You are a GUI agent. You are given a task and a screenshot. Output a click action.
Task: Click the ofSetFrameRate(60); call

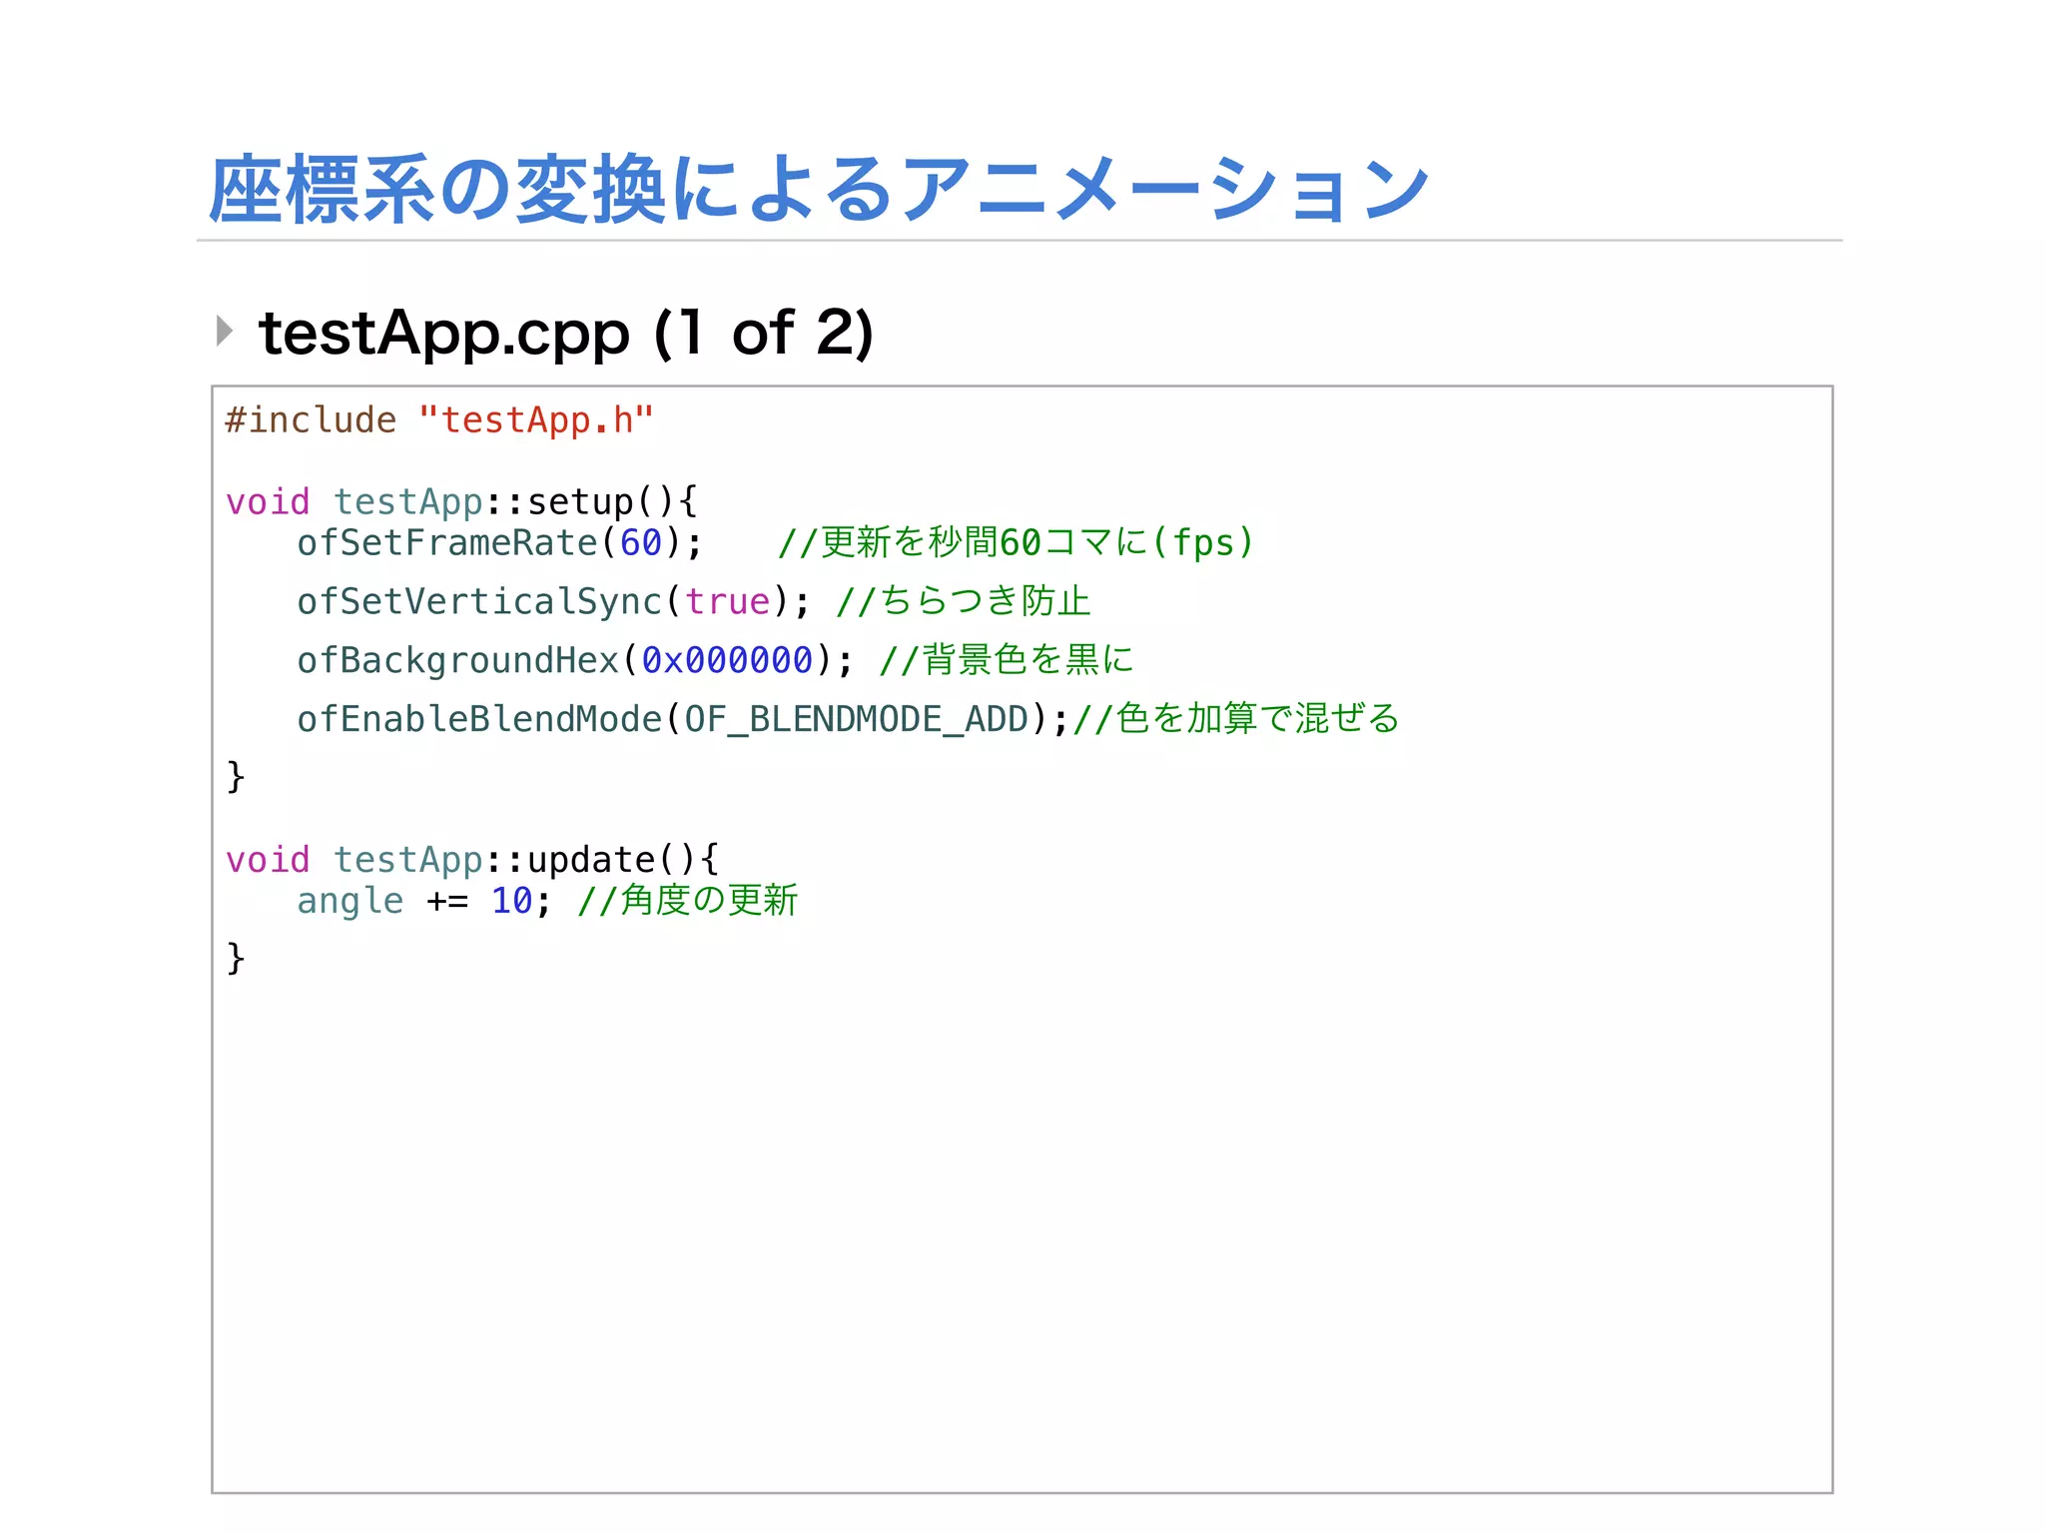click(x=500, y=543)
